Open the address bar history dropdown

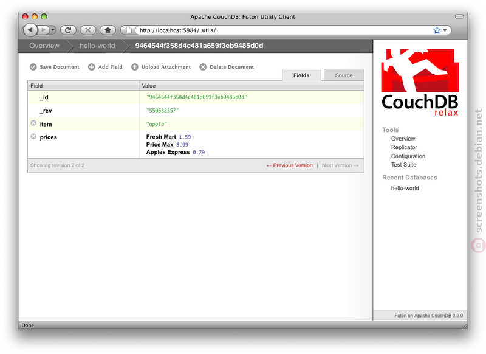[x=445, y=30]
